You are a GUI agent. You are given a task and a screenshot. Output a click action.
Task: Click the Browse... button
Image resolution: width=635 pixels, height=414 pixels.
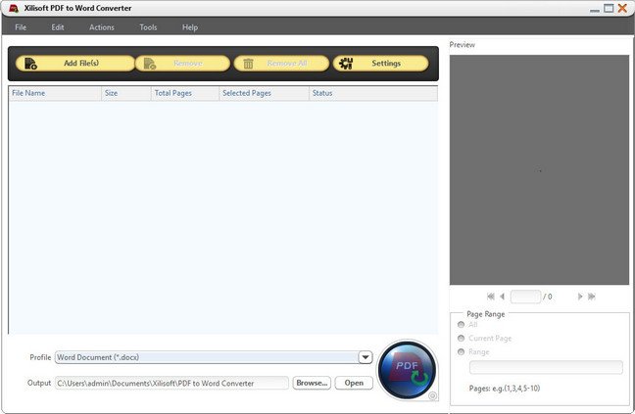pyautogui.click(x=312, y=383)
